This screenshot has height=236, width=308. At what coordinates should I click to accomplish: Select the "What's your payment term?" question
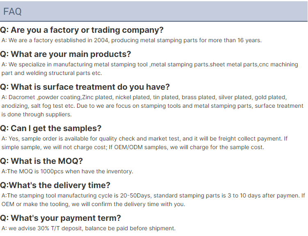click(x=61, y=218)
